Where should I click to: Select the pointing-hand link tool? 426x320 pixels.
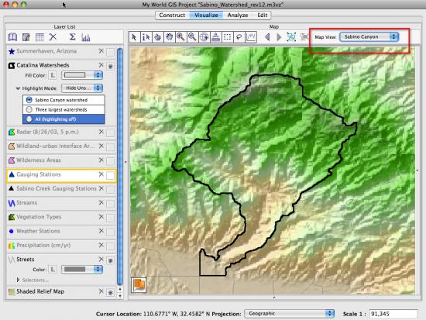(157, 37)
